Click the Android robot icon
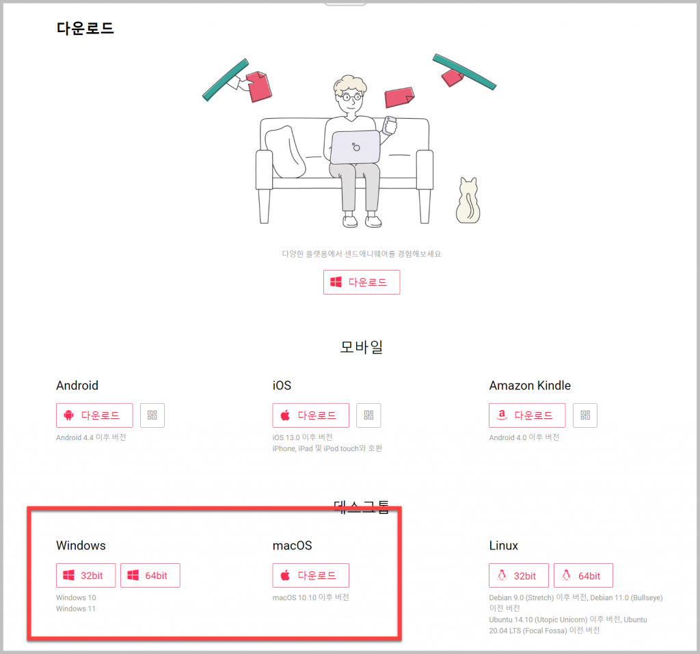700x654 pixels. (x=69, y=415)
